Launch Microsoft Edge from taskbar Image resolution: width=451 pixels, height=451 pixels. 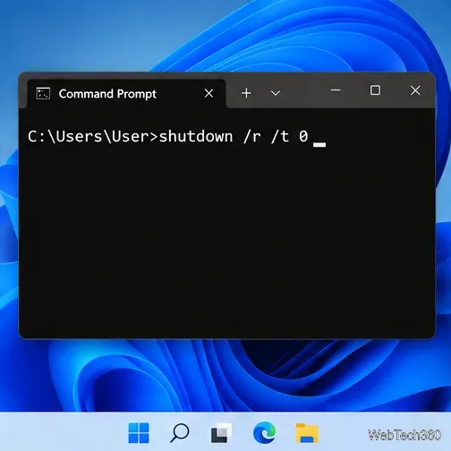264,432
